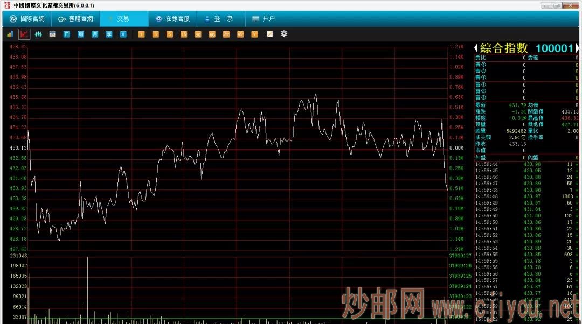The width and height of the screenshot is (582, 324).
Task: Open the keyboard quote board icon
Action: (52, 34)
